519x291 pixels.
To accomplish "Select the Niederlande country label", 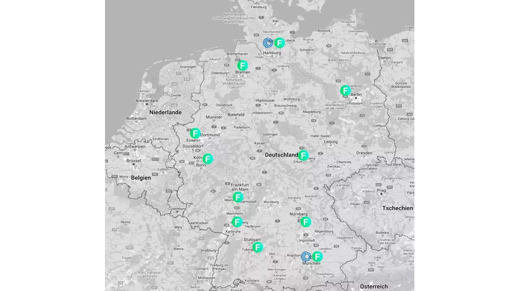I will coord(165,112).
